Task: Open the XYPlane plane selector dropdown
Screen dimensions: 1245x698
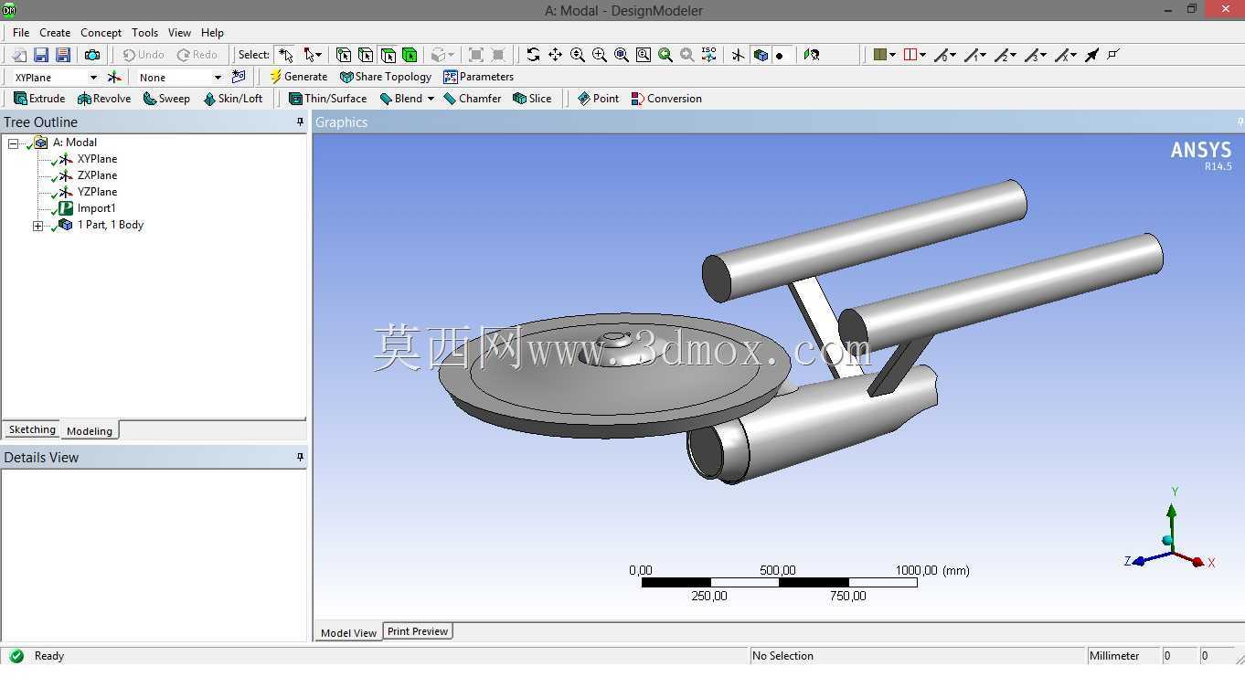Action: point(93,78)
